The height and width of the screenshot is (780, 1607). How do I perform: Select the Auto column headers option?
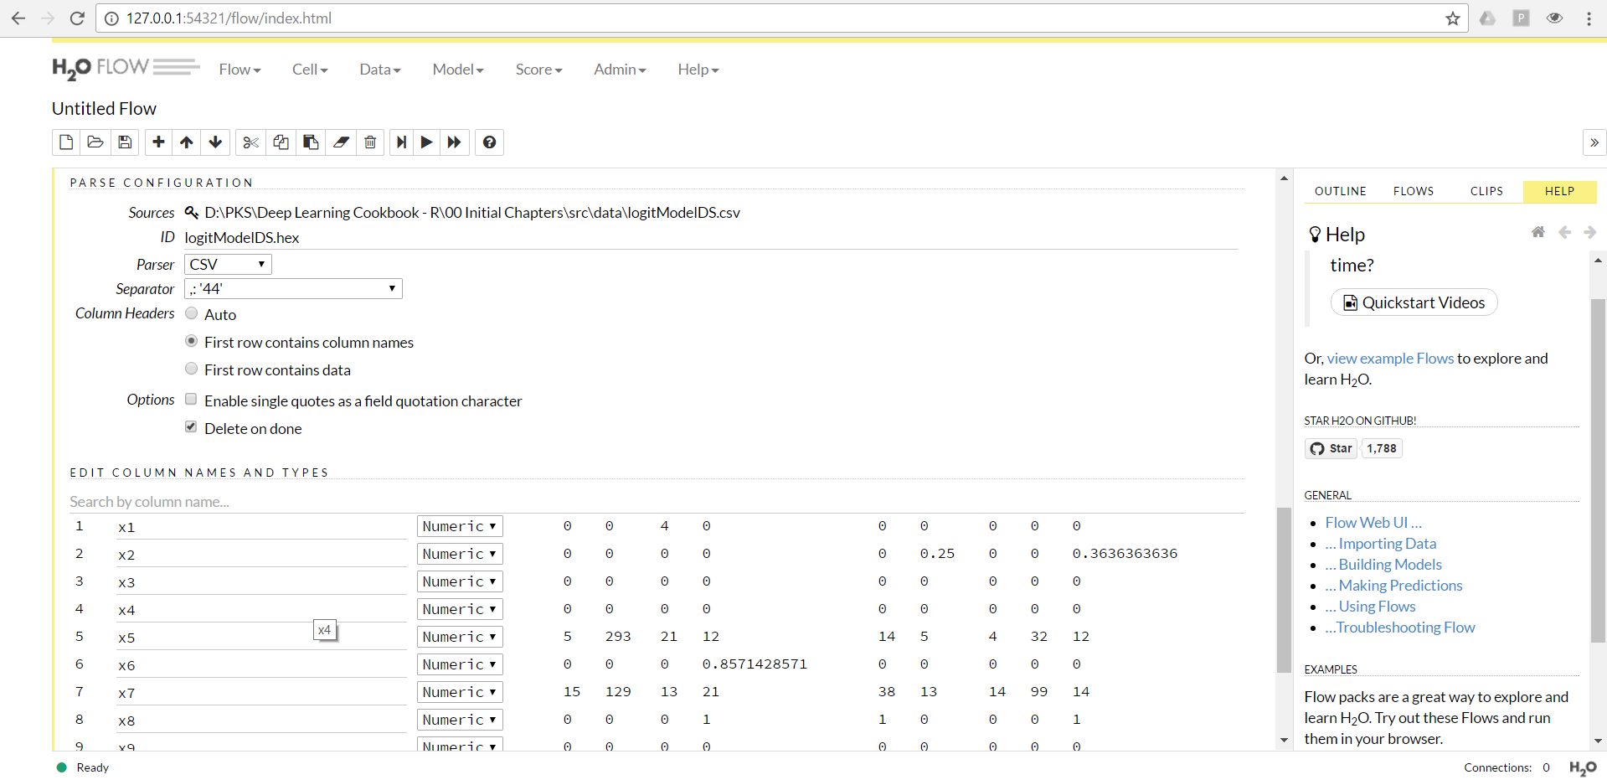(x=192, y=313)
